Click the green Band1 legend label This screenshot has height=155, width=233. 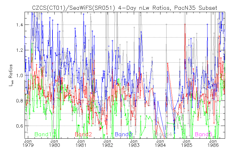(43, 134)
